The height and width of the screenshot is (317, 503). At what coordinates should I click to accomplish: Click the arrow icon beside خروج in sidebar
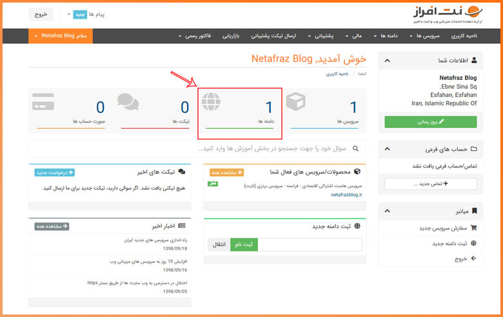(x=473, y=258)
